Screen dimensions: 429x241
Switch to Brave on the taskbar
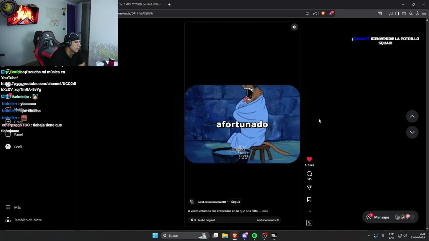pyautogui.click(x=235, y=236)
